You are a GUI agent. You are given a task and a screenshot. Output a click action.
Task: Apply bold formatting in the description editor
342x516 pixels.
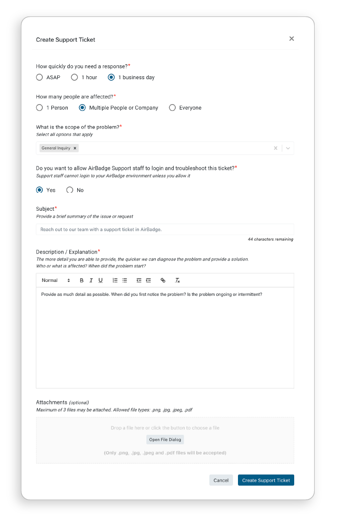point(81,280)
